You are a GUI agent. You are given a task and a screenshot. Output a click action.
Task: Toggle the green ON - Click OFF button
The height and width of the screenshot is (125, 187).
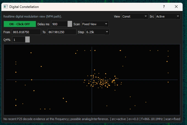tap(20, 24)
